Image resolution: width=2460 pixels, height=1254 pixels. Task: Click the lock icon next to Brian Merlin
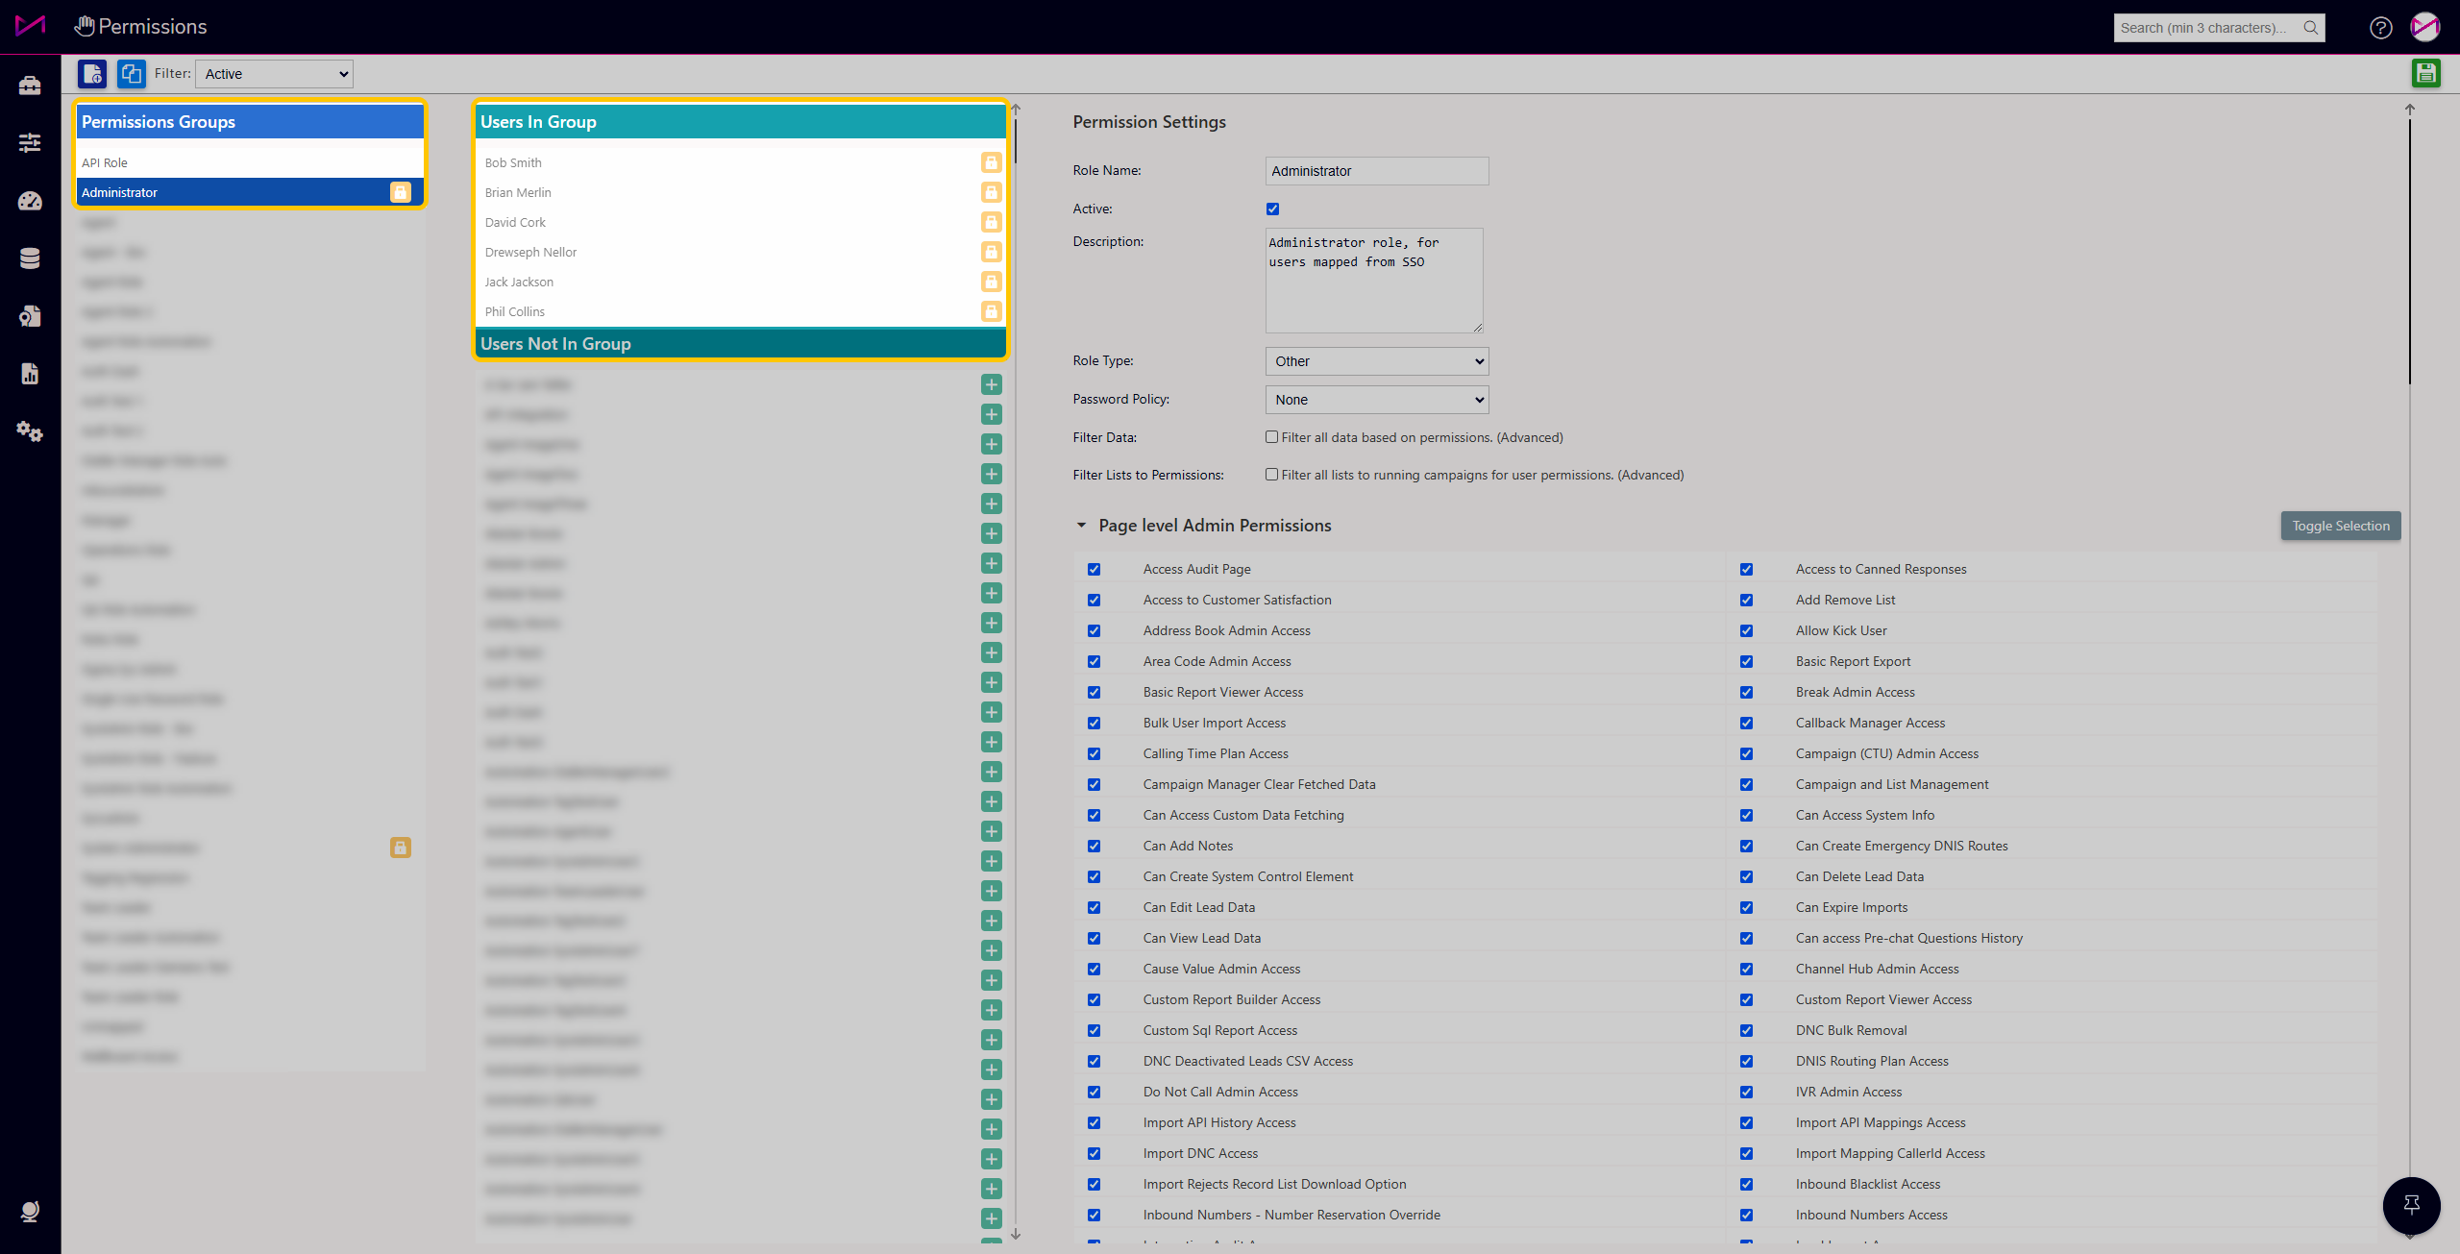(x=991, y=192)
